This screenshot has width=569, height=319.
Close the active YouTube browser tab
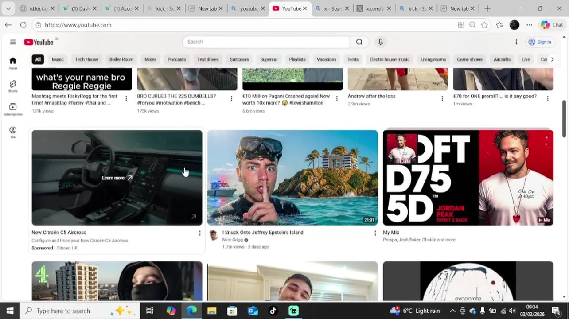click(305, 8)
